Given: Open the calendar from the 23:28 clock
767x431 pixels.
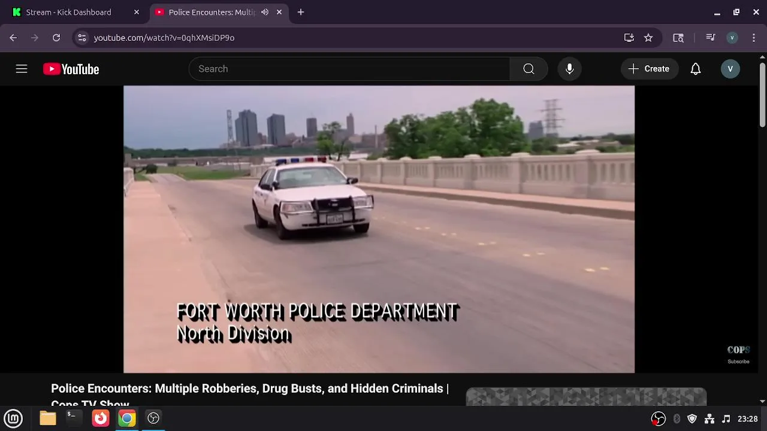Looking at the screenshot, I should (x=748, y=419).
